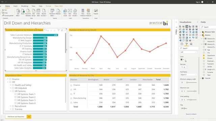Select the slicer visualization icon
The height and width of the screenshot is (121, 216).
(180, 38)
